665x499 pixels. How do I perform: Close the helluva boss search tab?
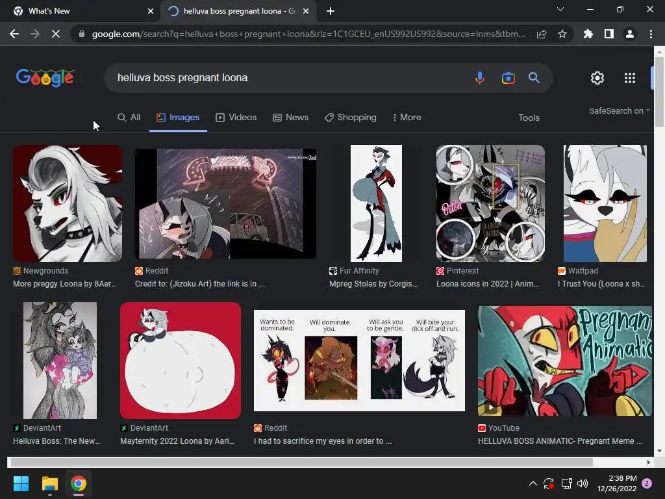[306, 11]
